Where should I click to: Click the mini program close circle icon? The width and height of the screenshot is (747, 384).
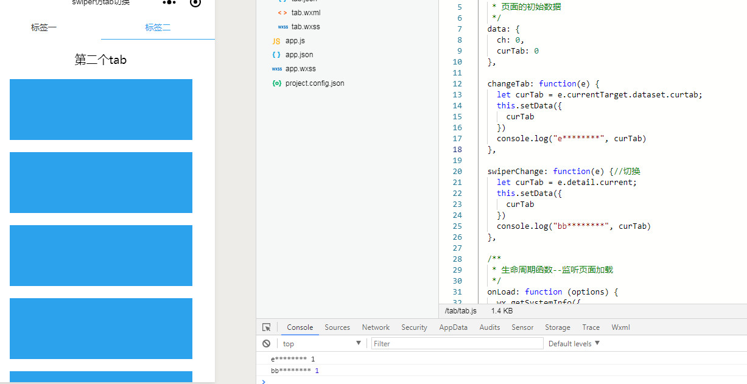pyautogui.click(x=195, y=2)
